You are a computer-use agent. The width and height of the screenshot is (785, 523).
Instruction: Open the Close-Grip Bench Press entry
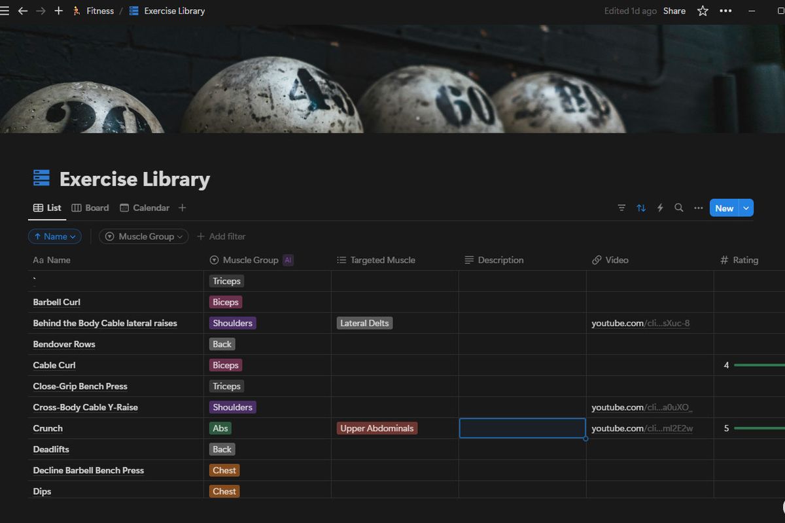pyautogui.click(x=80, y=386)
